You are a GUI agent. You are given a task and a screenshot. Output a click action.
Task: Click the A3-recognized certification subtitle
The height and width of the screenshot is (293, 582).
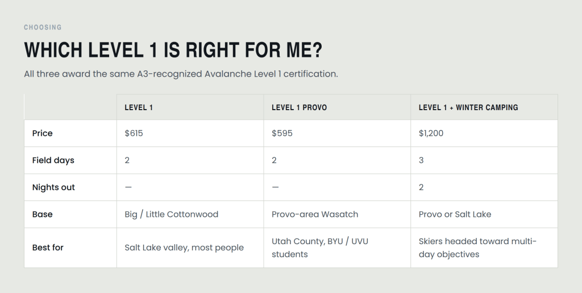click(181, 74)
